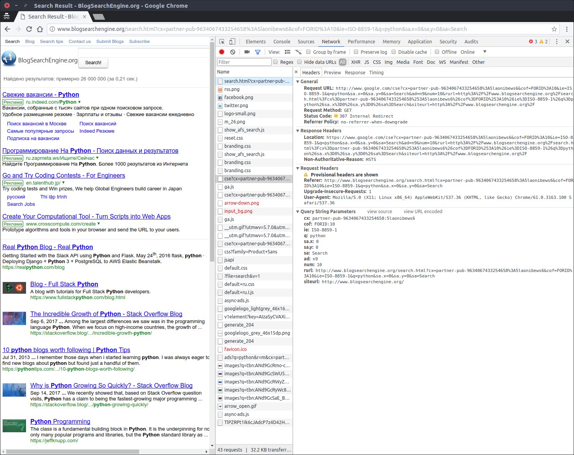
Task: Enable the Preserve log checkbox
Action: pos(355,52)
